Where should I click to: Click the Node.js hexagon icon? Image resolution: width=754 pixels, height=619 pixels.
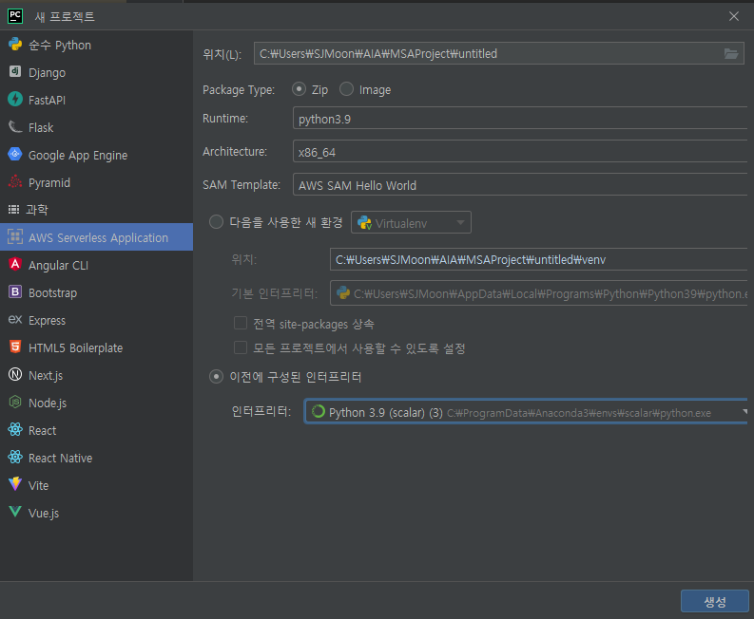15,402
